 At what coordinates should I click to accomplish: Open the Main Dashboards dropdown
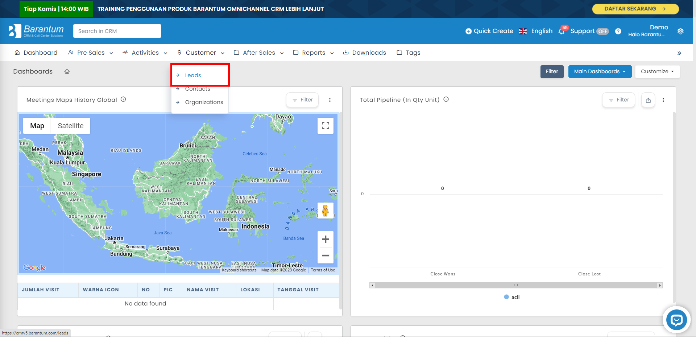[600, 71]
